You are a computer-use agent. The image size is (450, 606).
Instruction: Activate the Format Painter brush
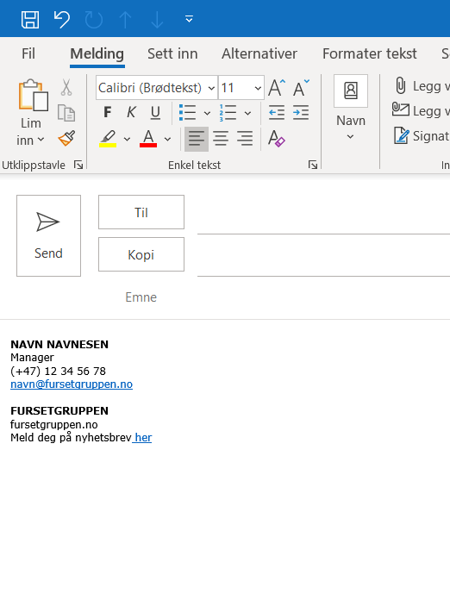[66, 139]
